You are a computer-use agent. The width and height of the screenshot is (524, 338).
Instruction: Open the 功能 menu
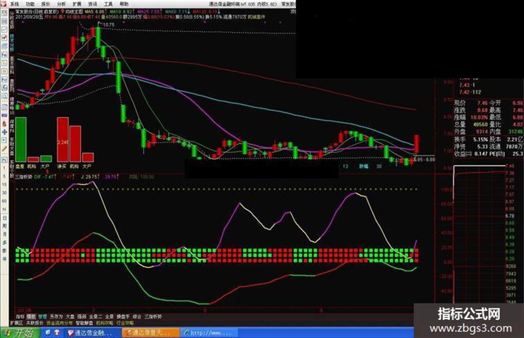[x=30, y=4]
